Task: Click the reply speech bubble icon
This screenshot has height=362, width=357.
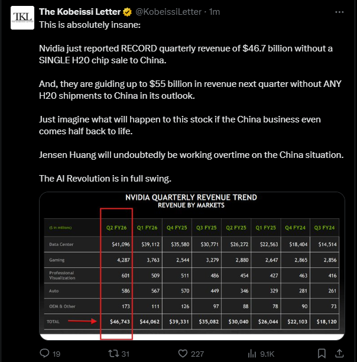Action: tap(44, 354)
